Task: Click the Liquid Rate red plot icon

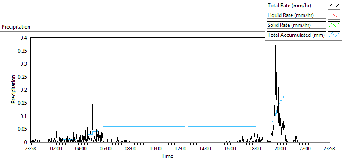Action: tap(334, 15)
